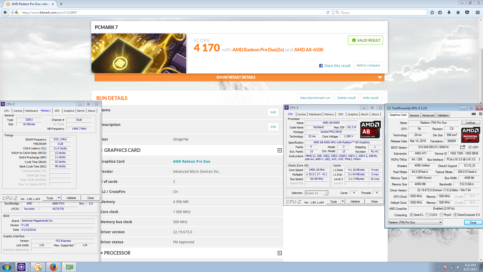Click Hide result button
This screenshot has width=483, height=272.
coord(371,98)
